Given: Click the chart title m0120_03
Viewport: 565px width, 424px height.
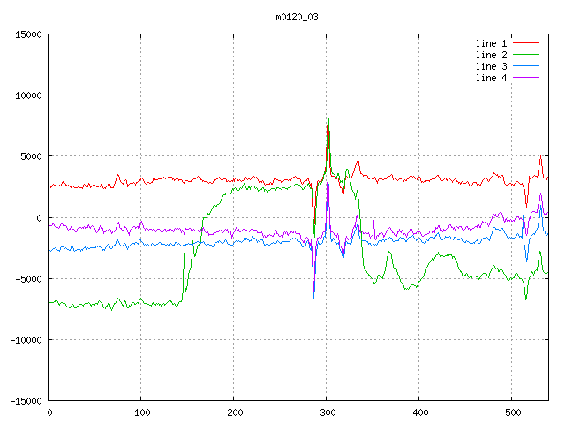Looking at the screenshot, I should tap(298, 17).
